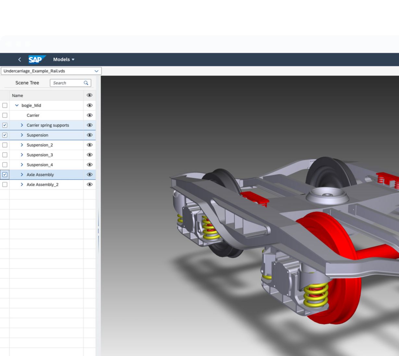Click into the Scene Tree search field
This screenshot has height=356, width=399.
[67, 83]
